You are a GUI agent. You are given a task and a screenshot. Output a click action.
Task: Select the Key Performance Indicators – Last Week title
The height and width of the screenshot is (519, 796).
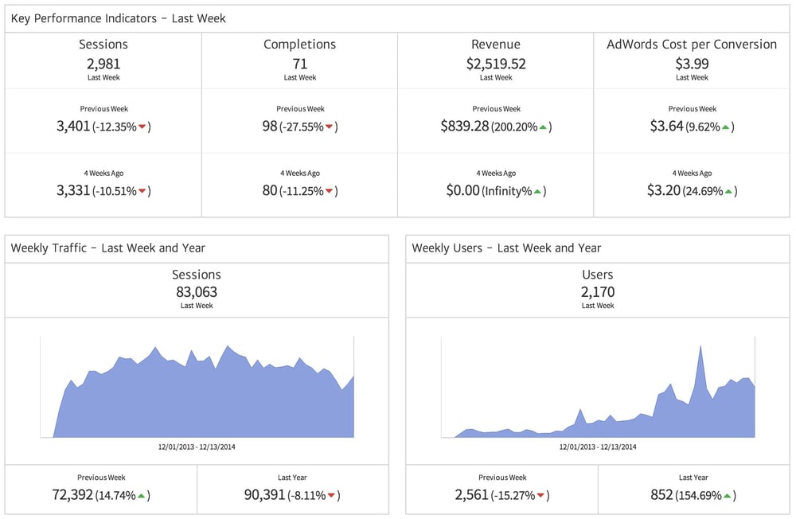pos(119,19)
